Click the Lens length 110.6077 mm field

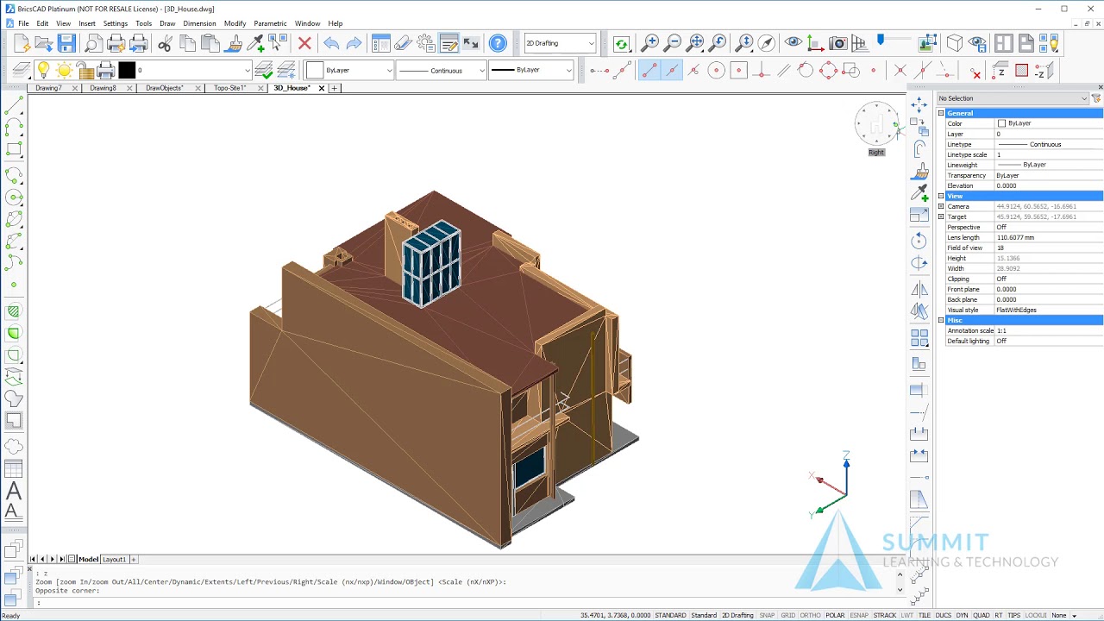(x=1049, y=237)
